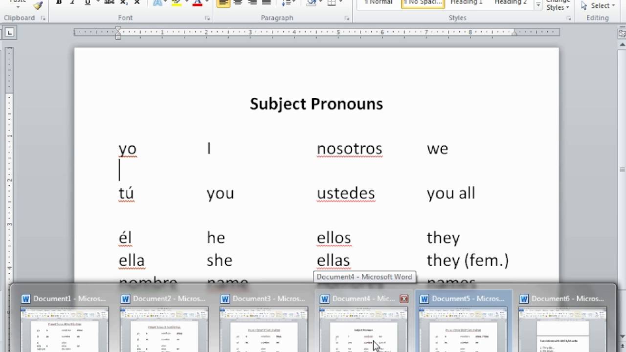626x352 pixels.
Task: Select Align Text Left
Action: pos(224,2)
